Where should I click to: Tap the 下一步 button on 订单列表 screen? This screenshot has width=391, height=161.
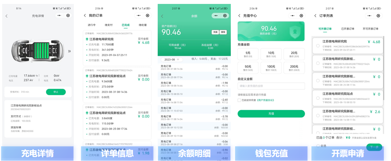click(374, 147)
